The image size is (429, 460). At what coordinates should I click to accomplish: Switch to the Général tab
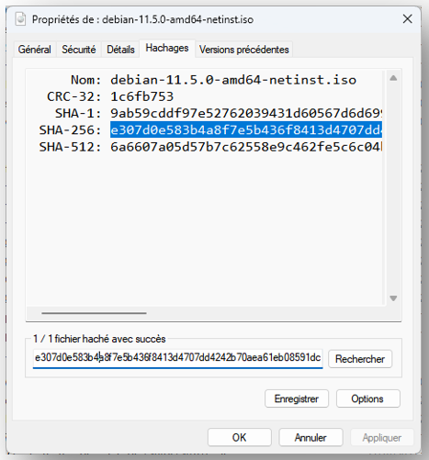click(35, 50)
